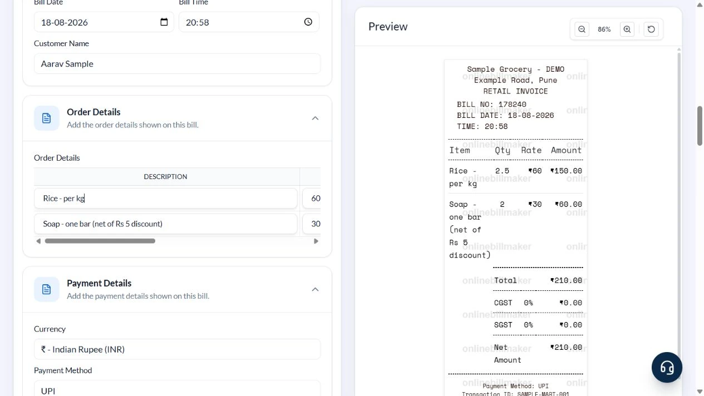Open the Payment Method dropdown
The image size is (704, 396).
pyautogui.click(x=177, y=388)
